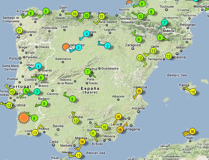Select the cyan 2 wind marker east of Burgos

[x=108, y=46]
